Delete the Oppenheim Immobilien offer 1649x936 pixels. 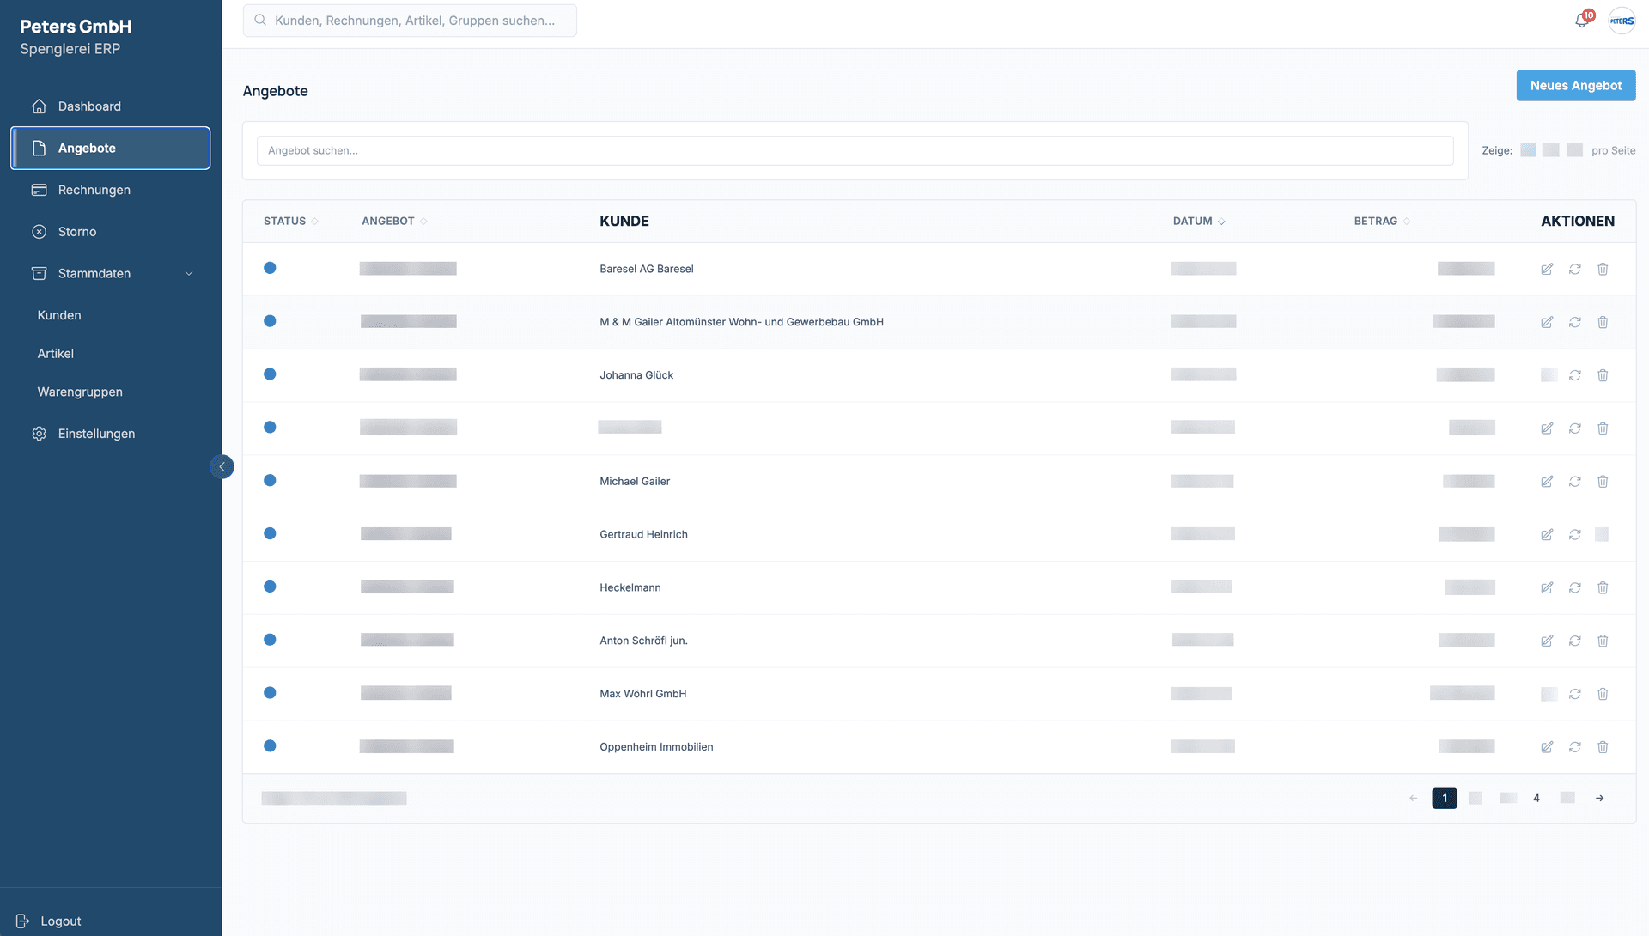1603,747
